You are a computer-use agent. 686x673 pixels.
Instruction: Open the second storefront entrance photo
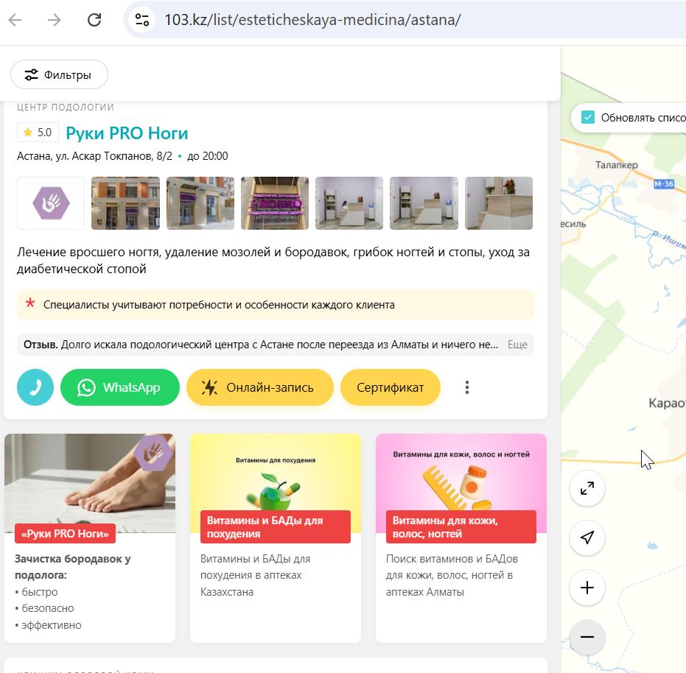pyautogui.click(x=200, y=203)
